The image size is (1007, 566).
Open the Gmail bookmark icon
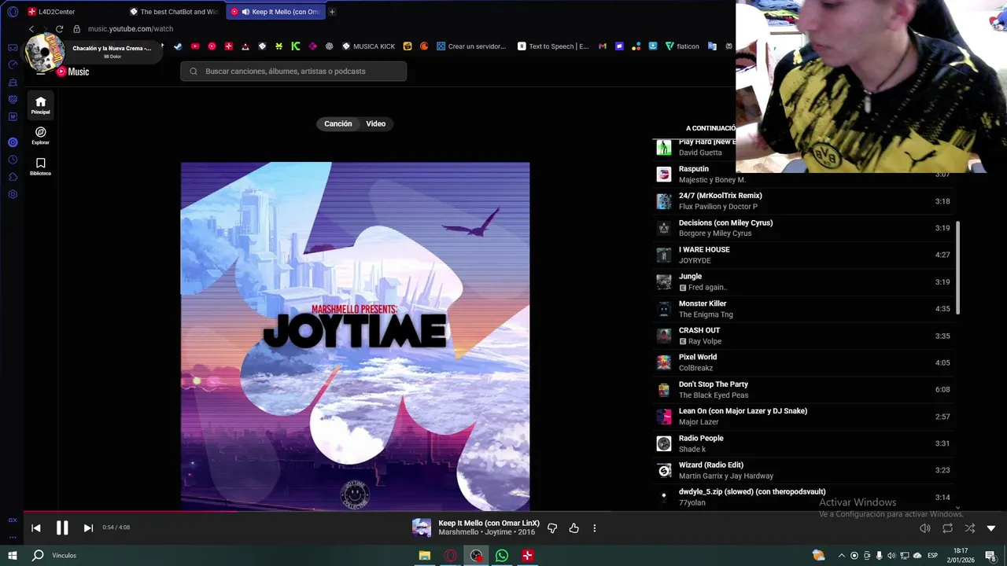point(603,46)
